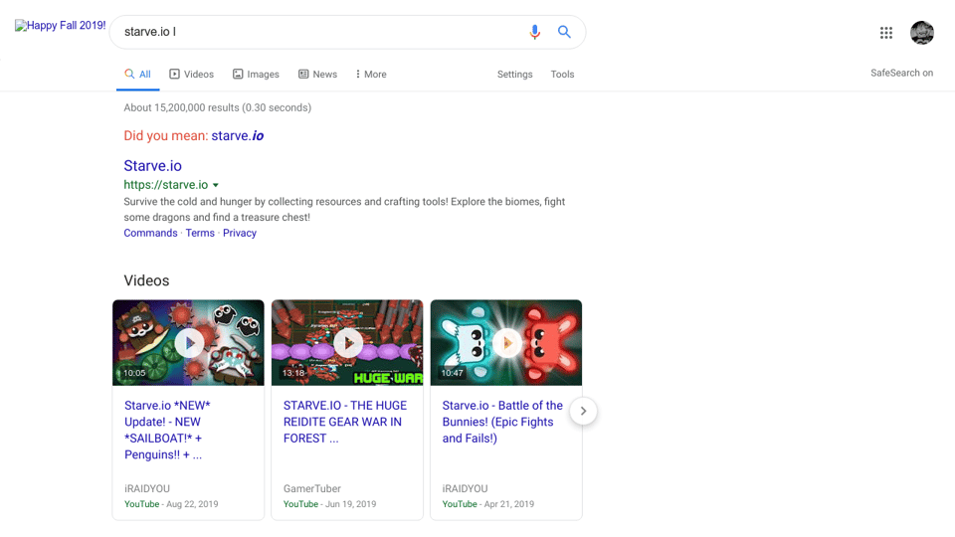Open the Battle of the Bunnies title
The width and height of the screenshot is (955, 537).
click(502, 422)
